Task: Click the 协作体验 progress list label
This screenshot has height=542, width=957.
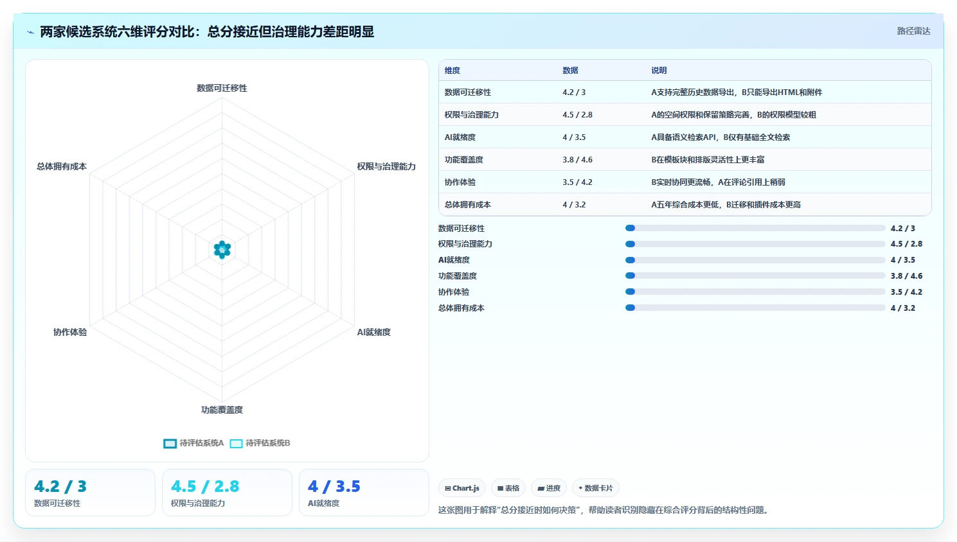Action: click(454, 292)
